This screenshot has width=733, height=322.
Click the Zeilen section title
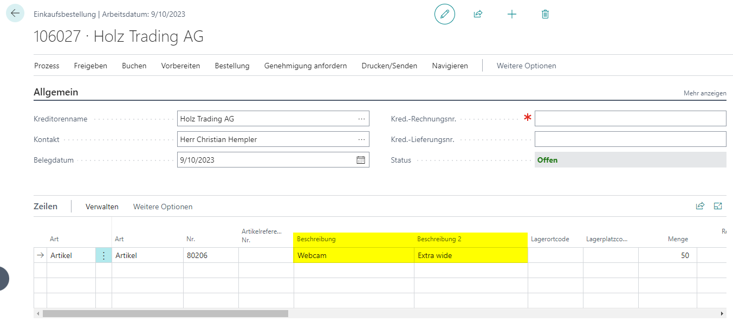coord(46,207)
